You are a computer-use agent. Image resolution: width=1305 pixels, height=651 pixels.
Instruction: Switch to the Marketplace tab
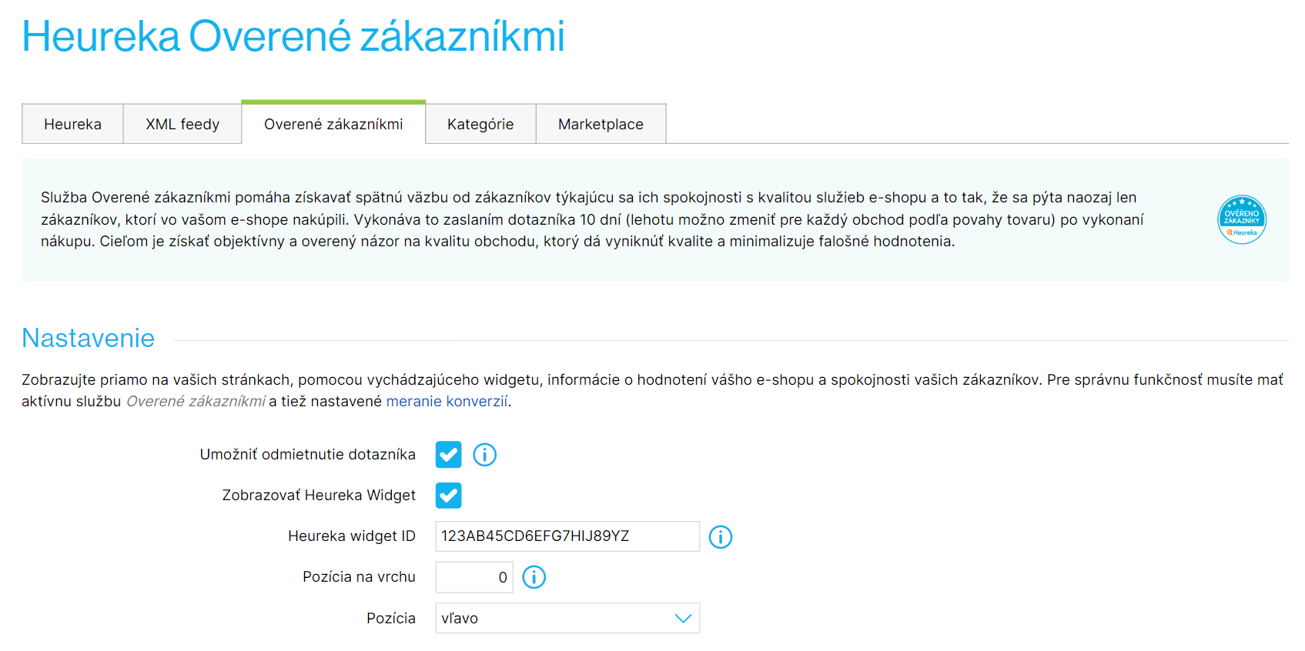pos(601,124)
